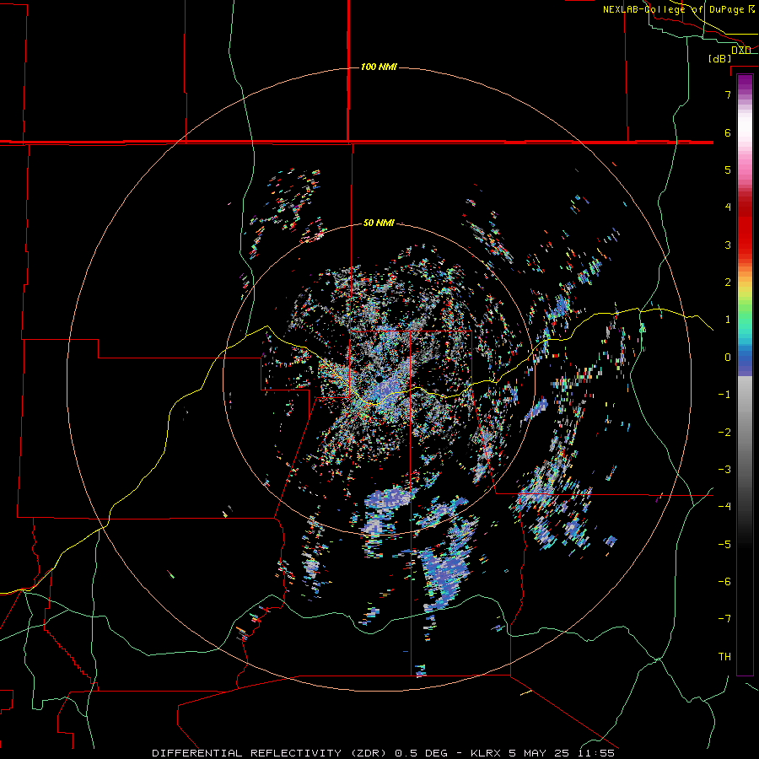Click the ZDR color scale bar

click(x=745, y=374)
